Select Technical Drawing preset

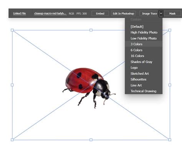pyautogui.click(x=143, y=91)
